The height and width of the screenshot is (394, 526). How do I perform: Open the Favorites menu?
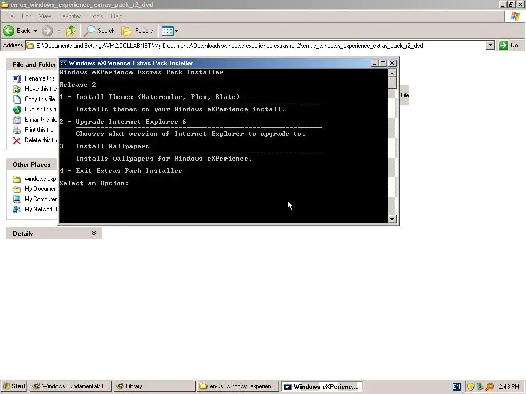70,16
